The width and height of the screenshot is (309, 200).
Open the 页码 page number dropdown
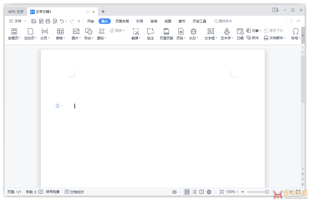click(181, 33)
